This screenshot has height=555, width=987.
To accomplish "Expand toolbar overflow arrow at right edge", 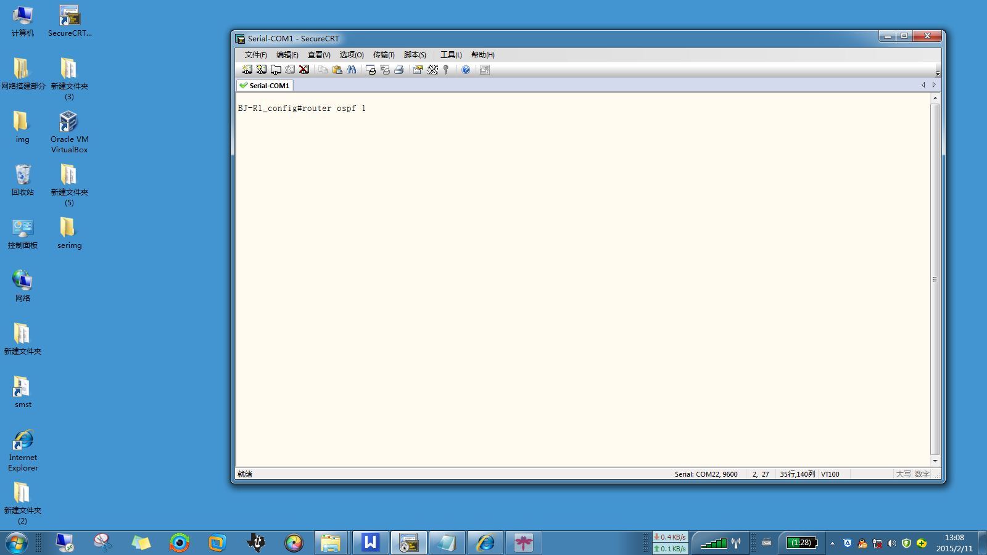I will [938, 73].
